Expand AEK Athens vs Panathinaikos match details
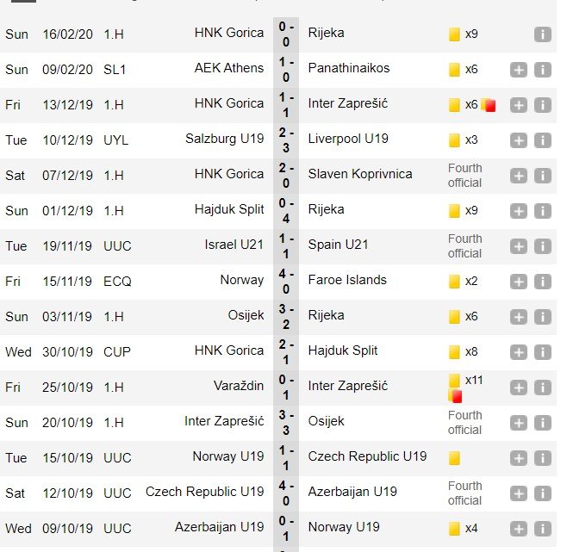 point(519,70)
